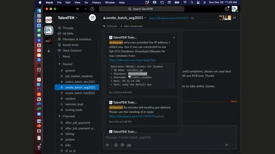Switch to the TalentTEK workspace icon
This screenshot has height=154, width=275.
click(49, 30)
